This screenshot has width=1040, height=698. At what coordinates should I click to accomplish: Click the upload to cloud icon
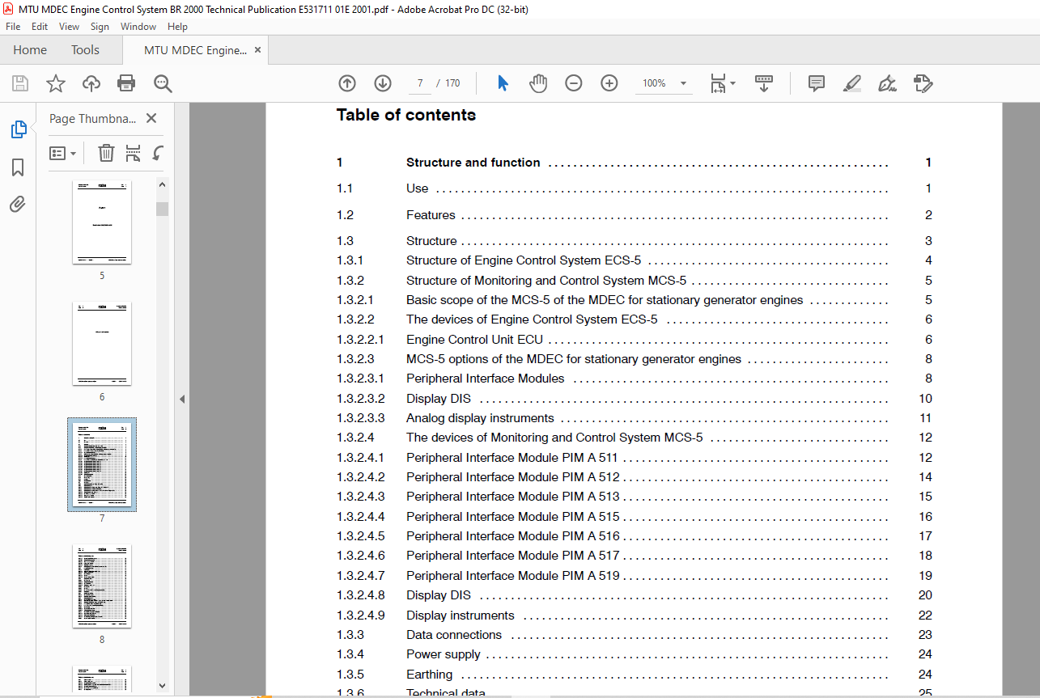point(91,83)
